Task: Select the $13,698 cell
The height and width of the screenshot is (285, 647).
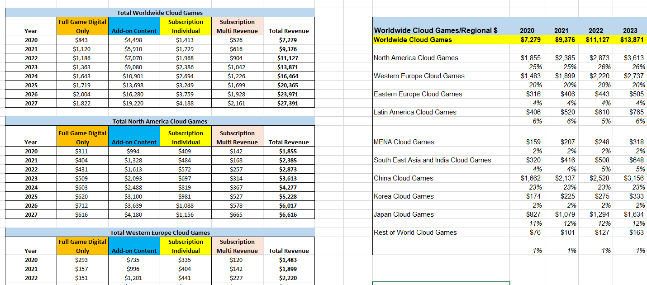Action: [134, 85]
